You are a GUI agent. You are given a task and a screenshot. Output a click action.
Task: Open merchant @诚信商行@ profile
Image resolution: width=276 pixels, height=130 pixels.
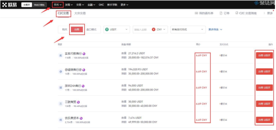coord(73,70)
